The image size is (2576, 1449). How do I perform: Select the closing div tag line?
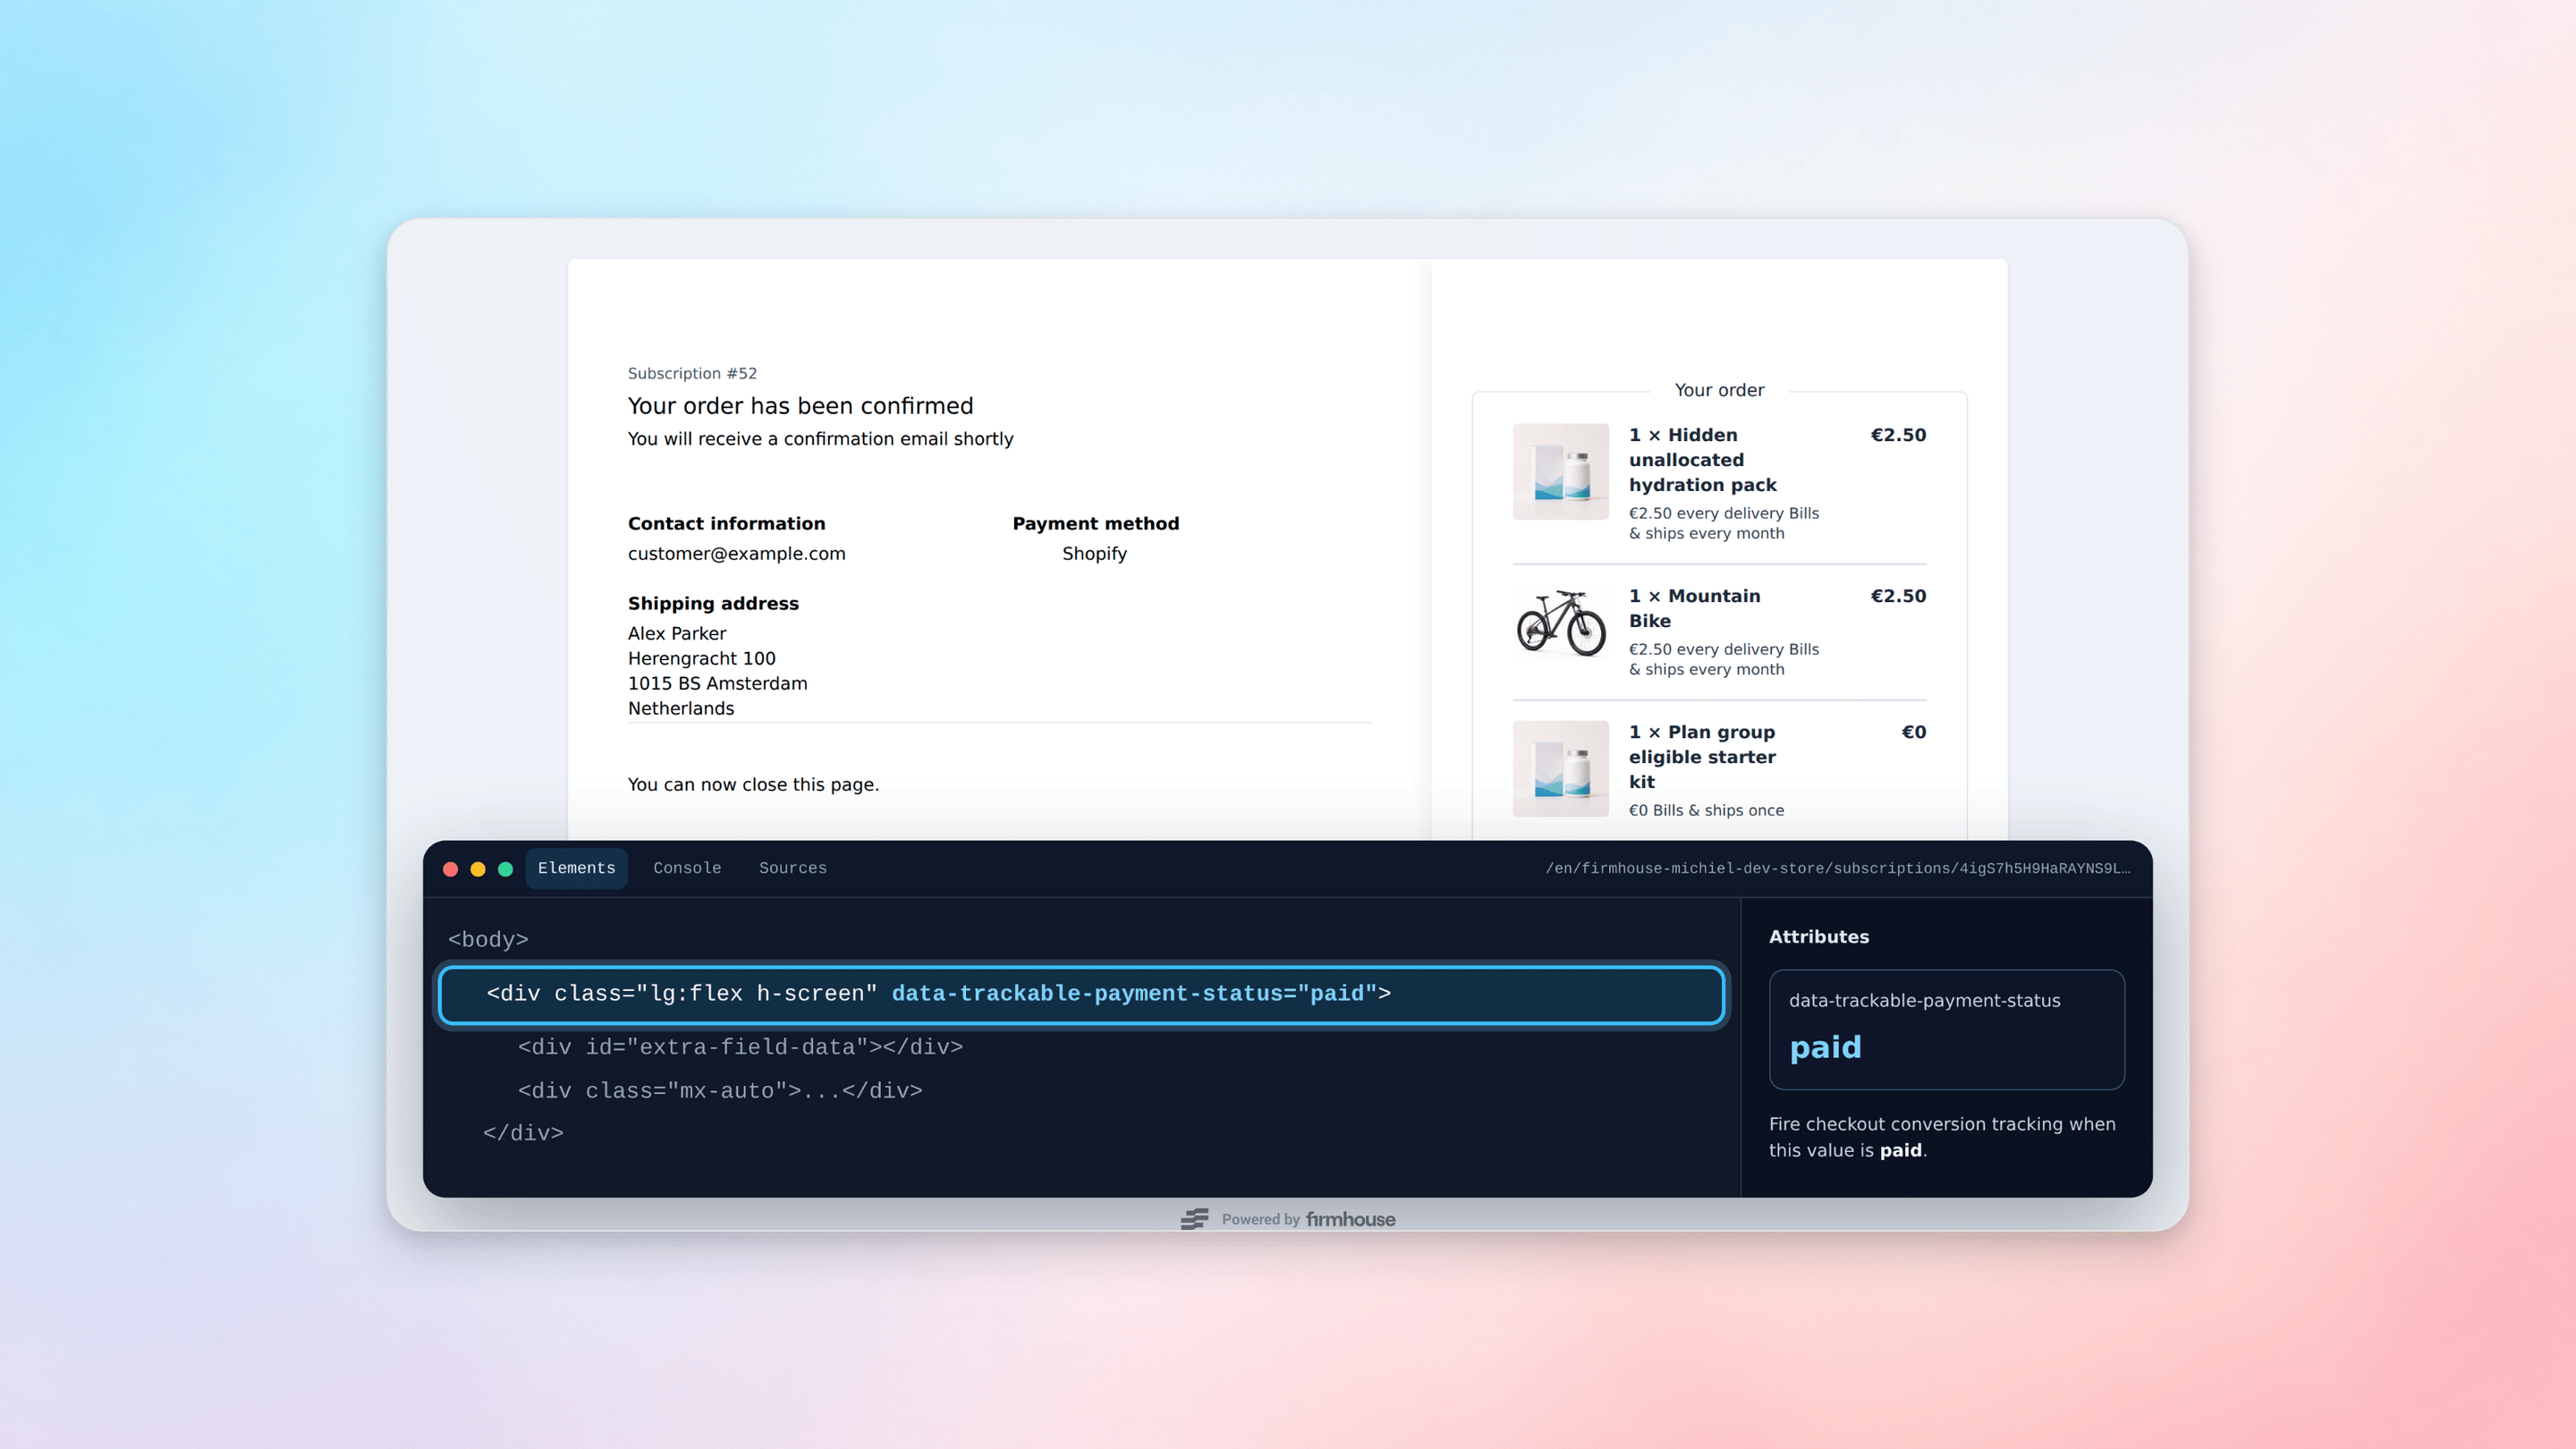point(523,1133)
